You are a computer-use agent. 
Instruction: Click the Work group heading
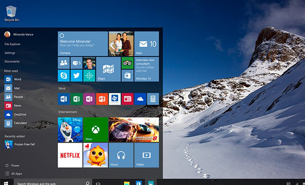[62, 88]
